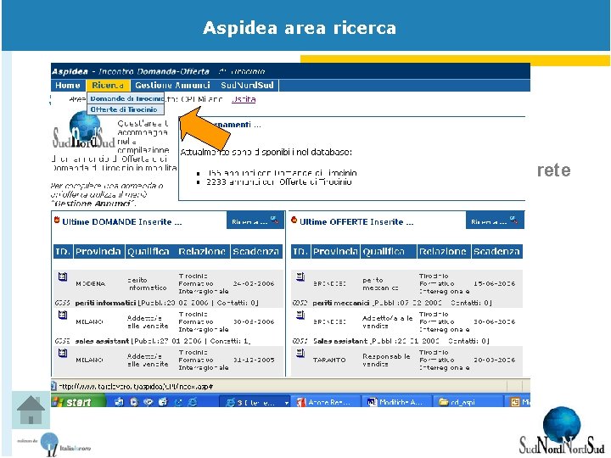The image size is (611, 458).
Task: Click first quick launch icon beside Start
Action: (119, 402)
